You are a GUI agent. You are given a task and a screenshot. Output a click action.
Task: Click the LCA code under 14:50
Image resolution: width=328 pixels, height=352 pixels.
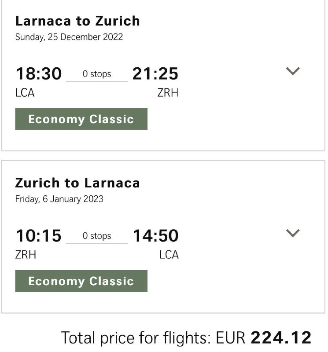point(169,254)
